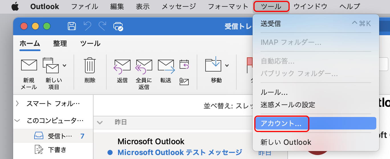Select 迷惑メールの設定 menu entry
The width and height of the screenshot is (390, 159).
point(316,104)
